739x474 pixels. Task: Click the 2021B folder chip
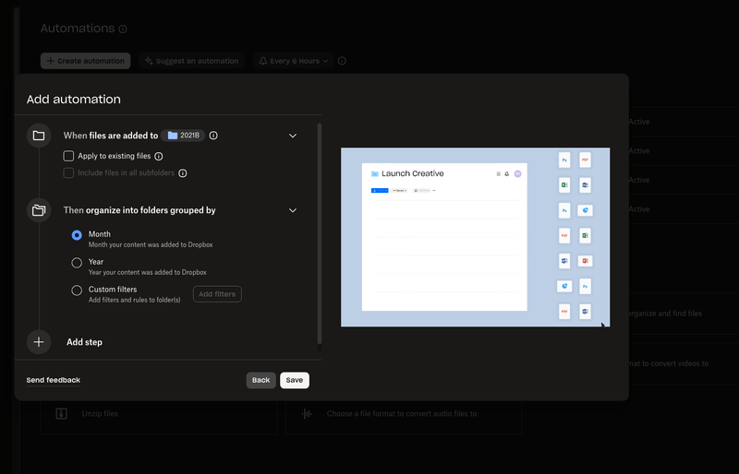183,136
